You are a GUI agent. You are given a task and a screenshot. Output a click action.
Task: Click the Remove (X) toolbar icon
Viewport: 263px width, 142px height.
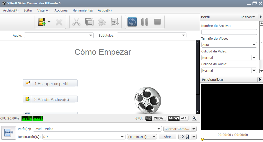59,22
